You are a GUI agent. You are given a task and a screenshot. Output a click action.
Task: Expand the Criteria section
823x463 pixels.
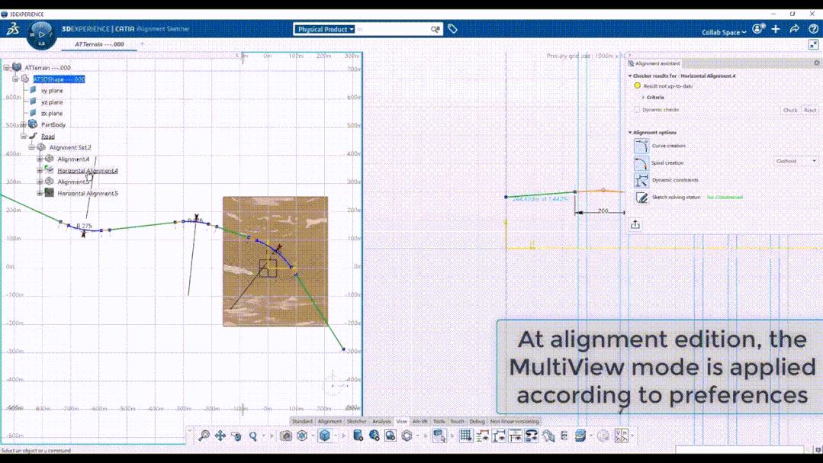point(643,98)
